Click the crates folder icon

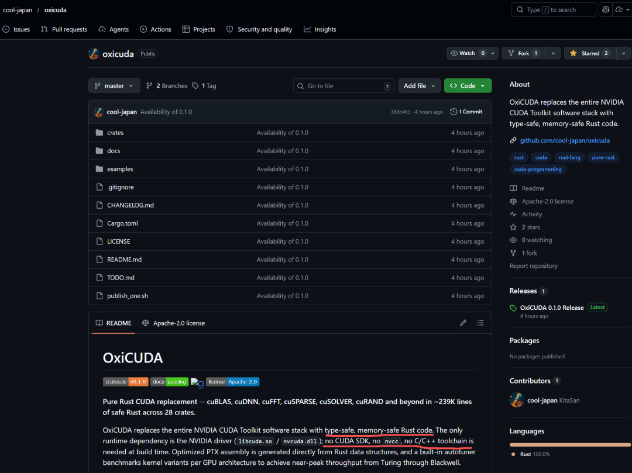point(99,133)
